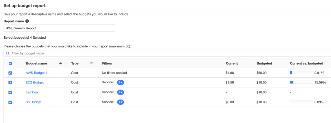Click the Filters column header
Image resolution: width=331 pixels, height=123 pixels.
[x=107, y=63]
